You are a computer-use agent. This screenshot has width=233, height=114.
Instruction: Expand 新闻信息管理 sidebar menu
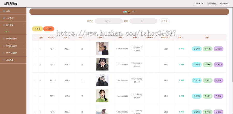coord(13,46)
